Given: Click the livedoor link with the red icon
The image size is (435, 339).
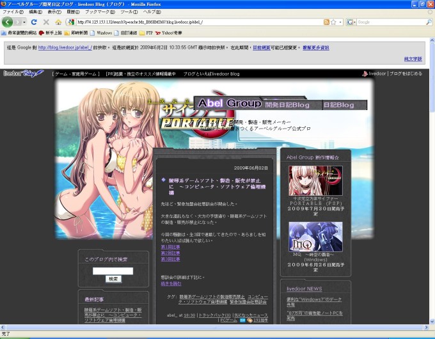Looking at the screenshot, I should pos(374,74).
